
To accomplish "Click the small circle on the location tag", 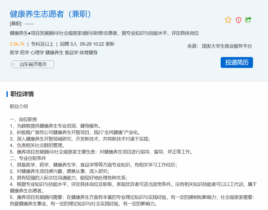I will tap(14, 64).
